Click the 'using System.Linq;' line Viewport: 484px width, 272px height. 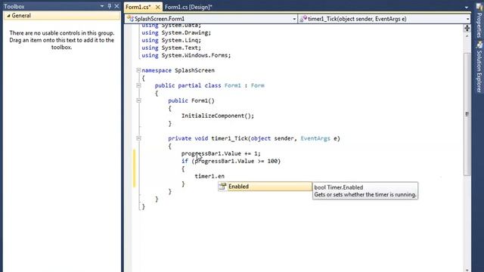pos(172,40)
